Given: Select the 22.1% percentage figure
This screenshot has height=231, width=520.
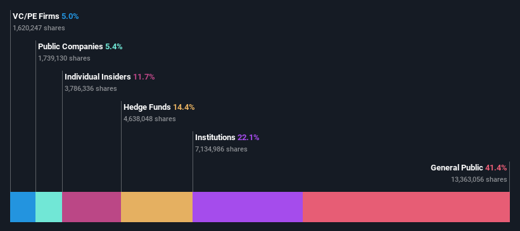Looking at the screenshot, I should (x=248, y=138).
